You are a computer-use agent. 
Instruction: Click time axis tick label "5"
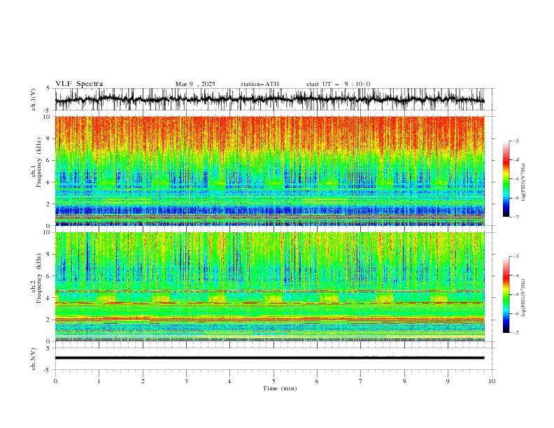[x=274, y=381]
